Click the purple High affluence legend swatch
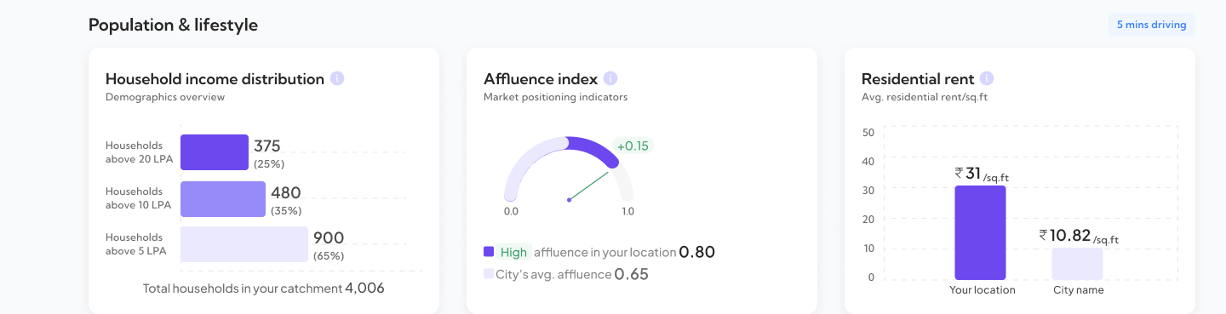The width and height of the screenshot is (1226, 314). pos(489,252)
